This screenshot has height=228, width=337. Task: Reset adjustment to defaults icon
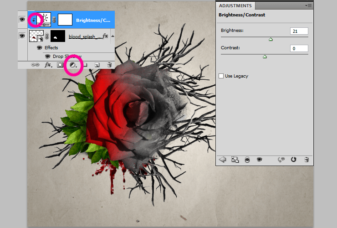click(x=293, y=159)
